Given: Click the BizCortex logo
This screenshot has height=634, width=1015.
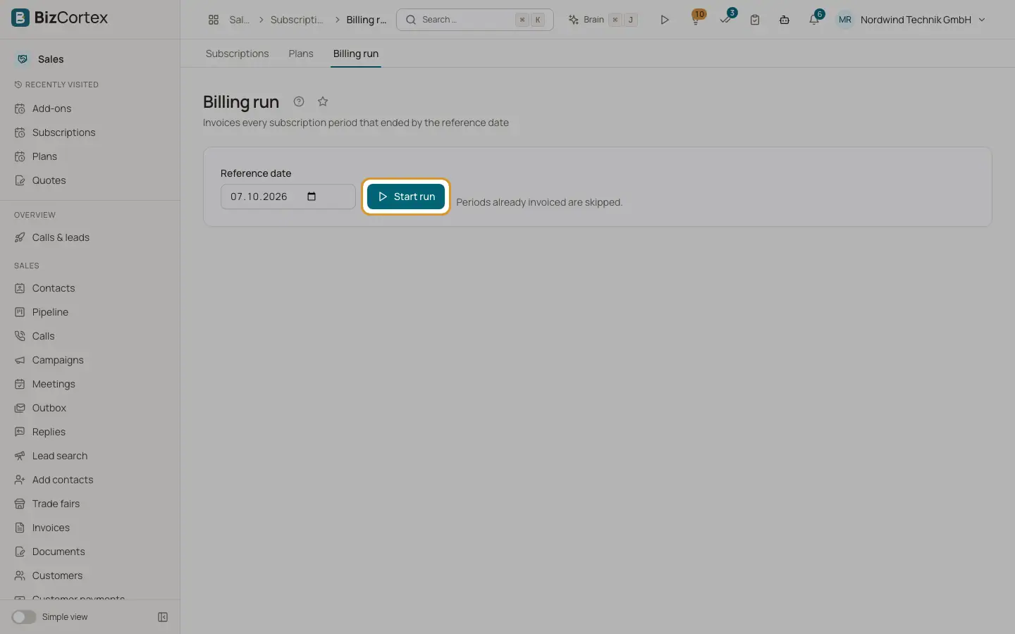Looking at the screenshot, I should 60,18.
